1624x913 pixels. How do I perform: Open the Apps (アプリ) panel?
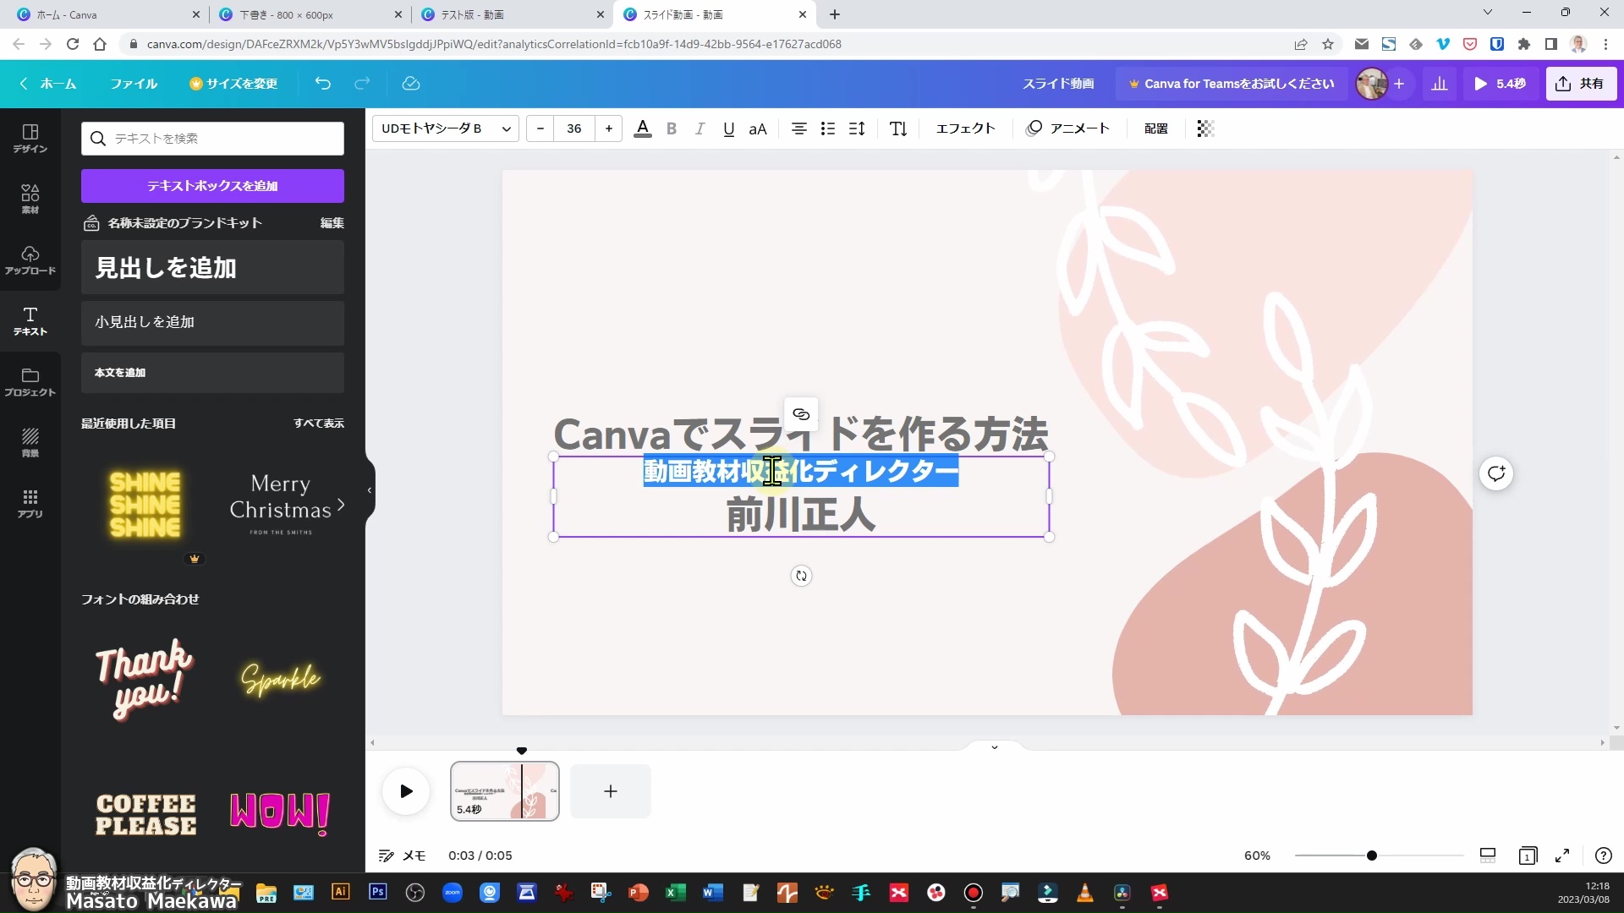(30, 503)
